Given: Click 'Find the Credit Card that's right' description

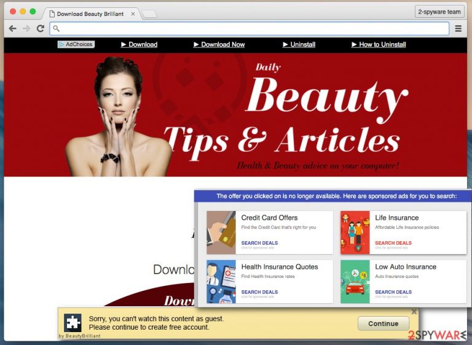Looking at the screenshot, I should (278, 228).
